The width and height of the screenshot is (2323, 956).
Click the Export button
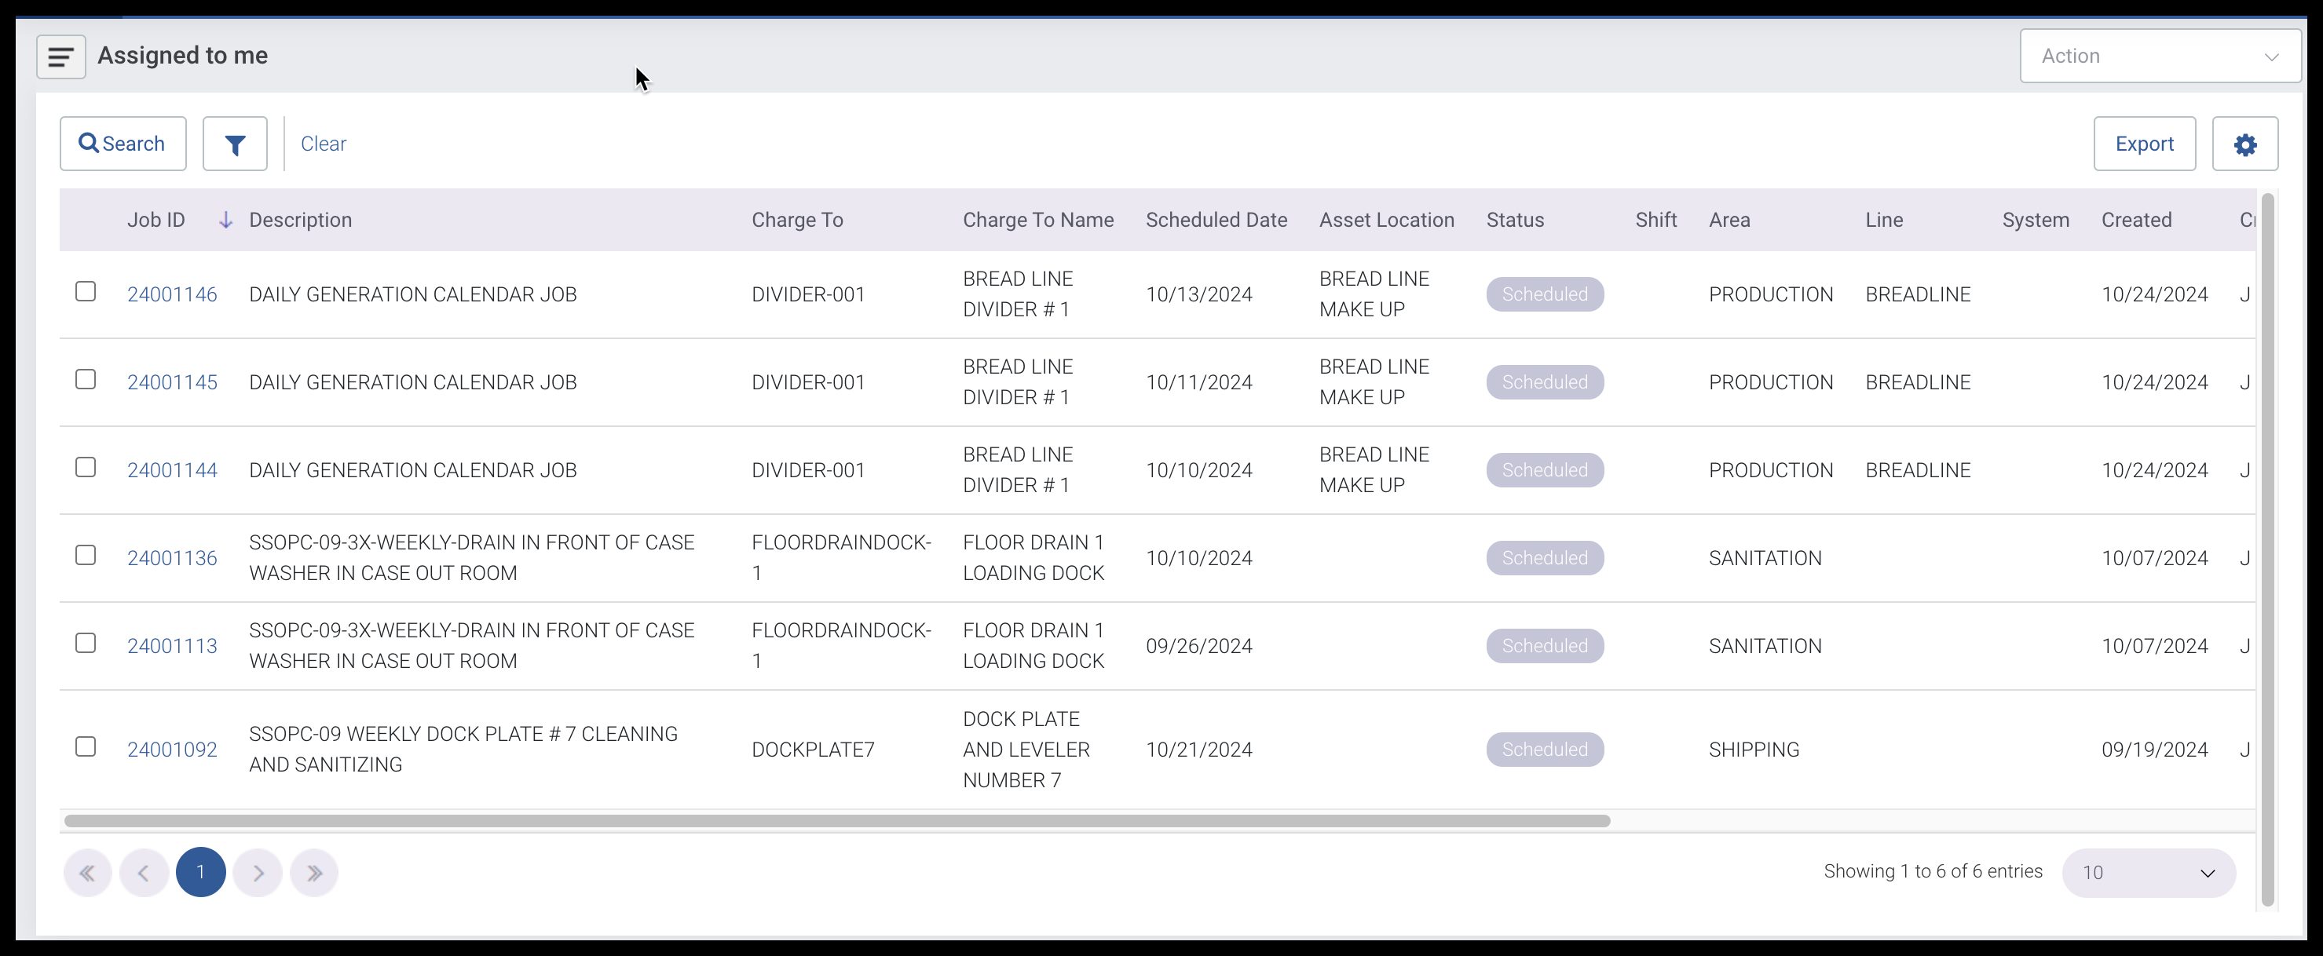(2143, 144)
